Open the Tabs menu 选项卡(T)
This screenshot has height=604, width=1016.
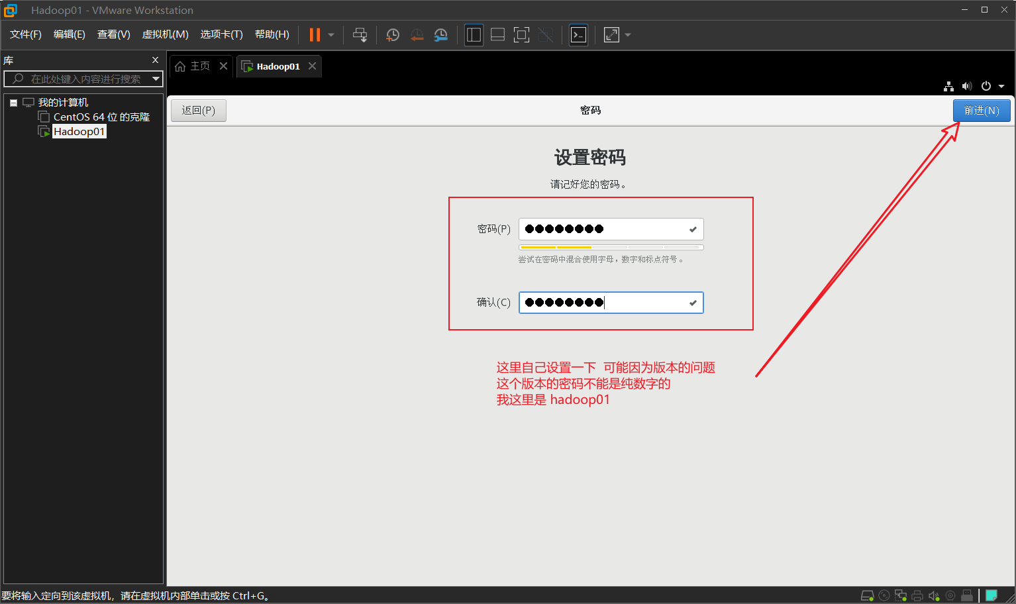pos(222,34)
